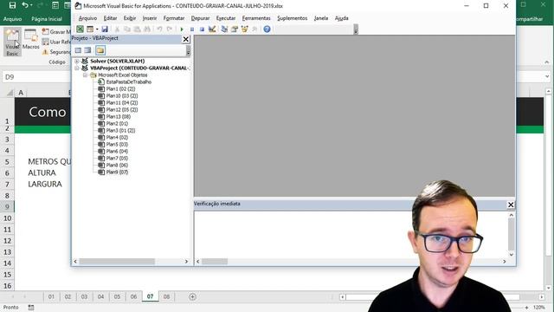Toggle Design Mode icon
This screenshot has height=312, width=554.
point(212,29)
